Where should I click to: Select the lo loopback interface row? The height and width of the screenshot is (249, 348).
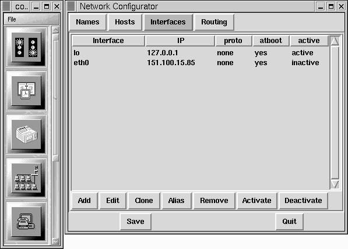200,53
